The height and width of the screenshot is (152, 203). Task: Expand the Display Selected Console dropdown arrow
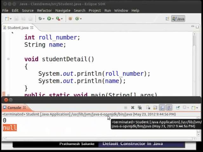coord(188,108)
